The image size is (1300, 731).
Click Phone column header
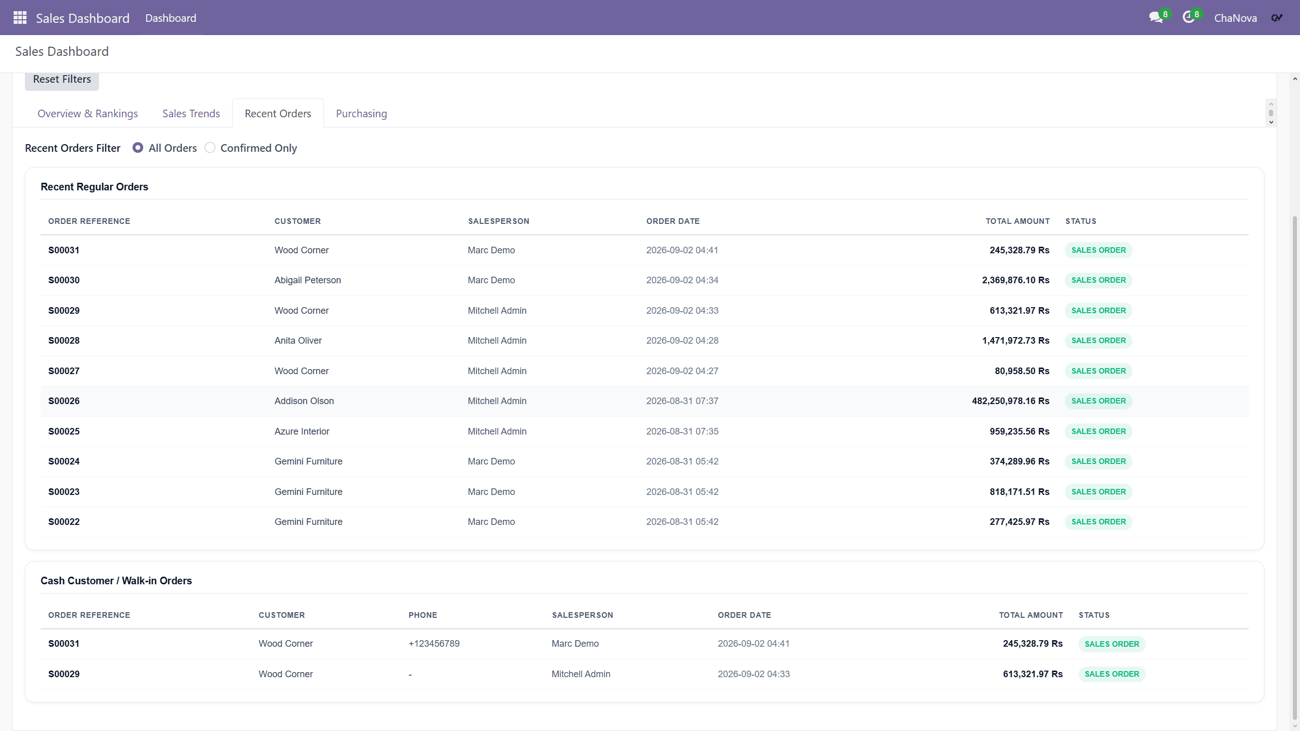click(x=422, y=615)
